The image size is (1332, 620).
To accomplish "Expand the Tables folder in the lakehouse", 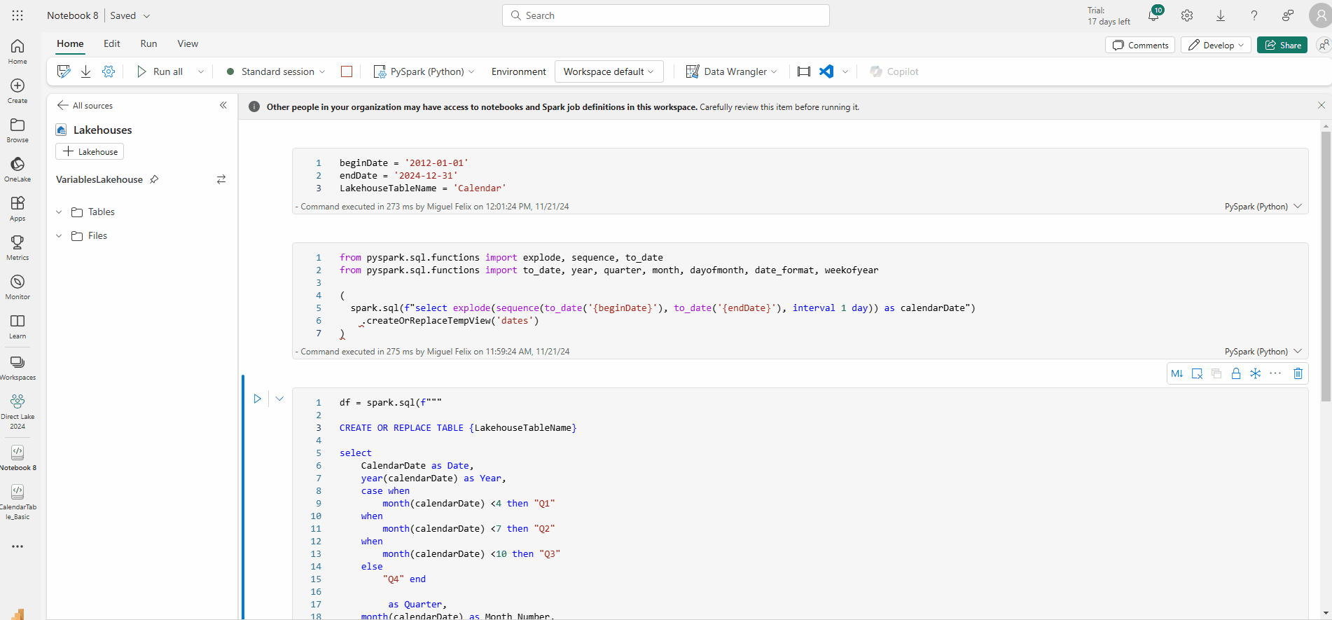I will click(x=60, y=212).
